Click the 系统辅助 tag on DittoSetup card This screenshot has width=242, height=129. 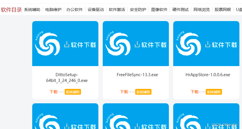(x=73, y=92)
